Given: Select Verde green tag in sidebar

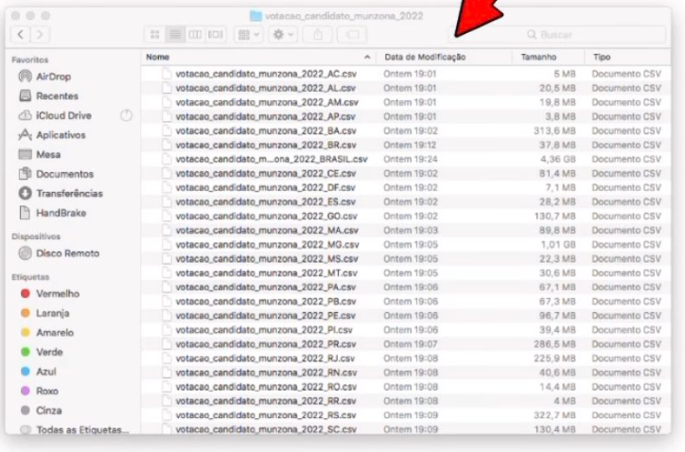Looking at the screenshot, I should tap(49, 352).
